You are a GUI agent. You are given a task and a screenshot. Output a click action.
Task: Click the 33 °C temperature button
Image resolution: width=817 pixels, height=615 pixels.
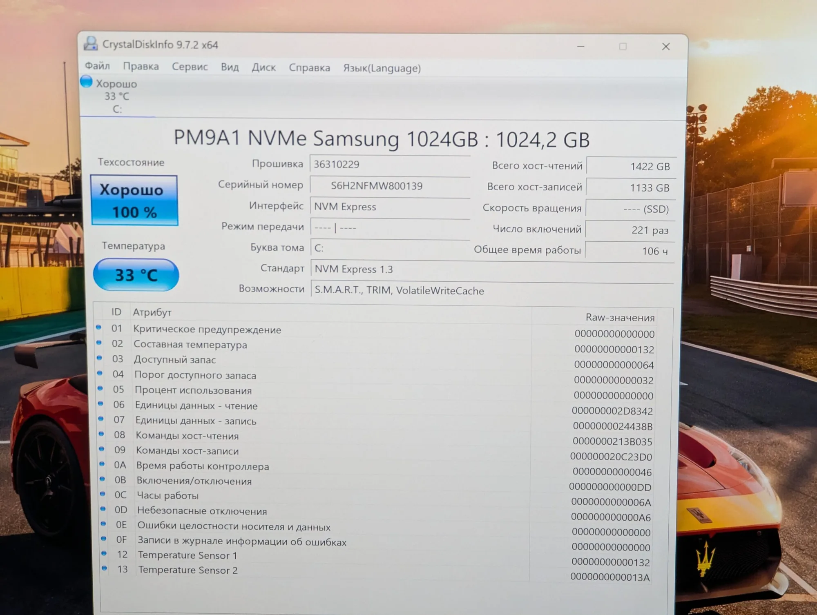(136, 275)
